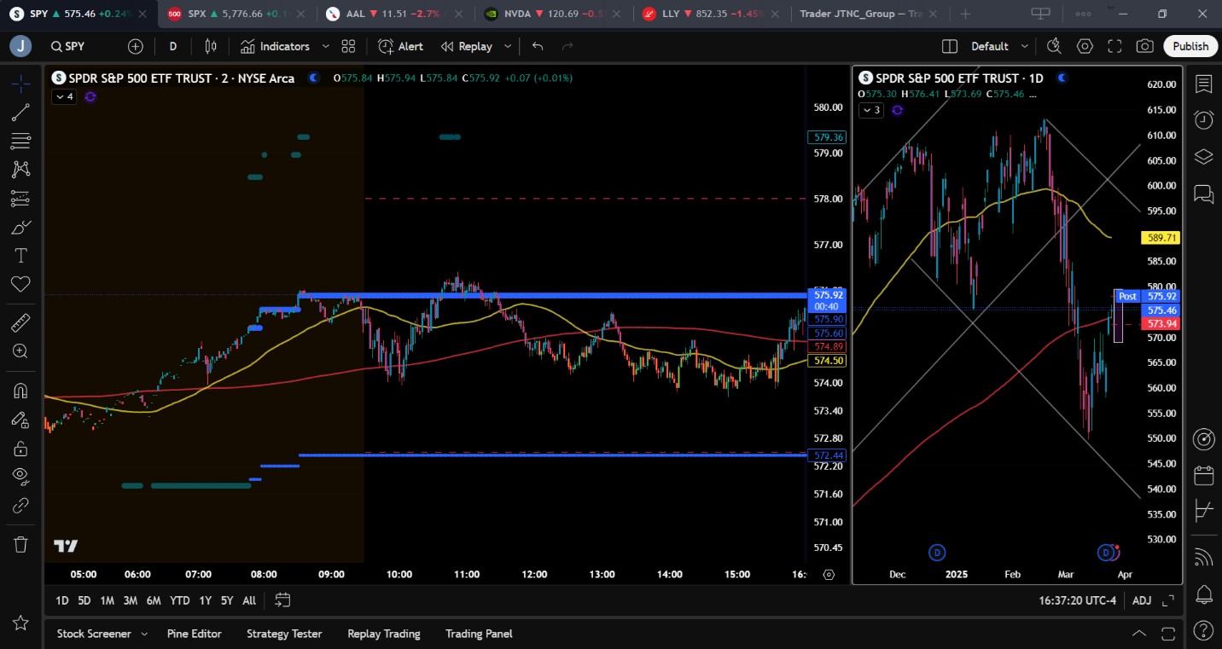Image resolution: width=1222 pixels, height=649 pixels.
Task: Open the heart-shaped icons tool
Action: tap(20, 284)
